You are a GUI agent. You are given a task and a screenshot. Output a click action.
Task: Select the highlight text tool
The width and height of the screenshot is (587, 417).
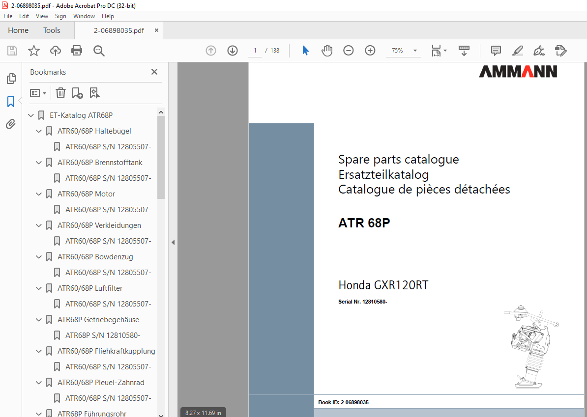pos(517,51)
